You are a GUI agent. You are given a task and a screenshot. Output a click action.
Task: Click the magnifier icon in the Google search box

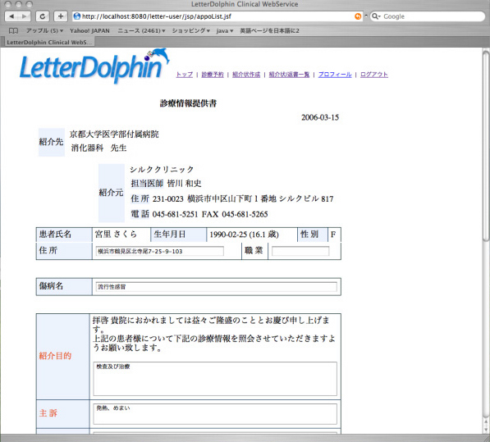(376, 16)
